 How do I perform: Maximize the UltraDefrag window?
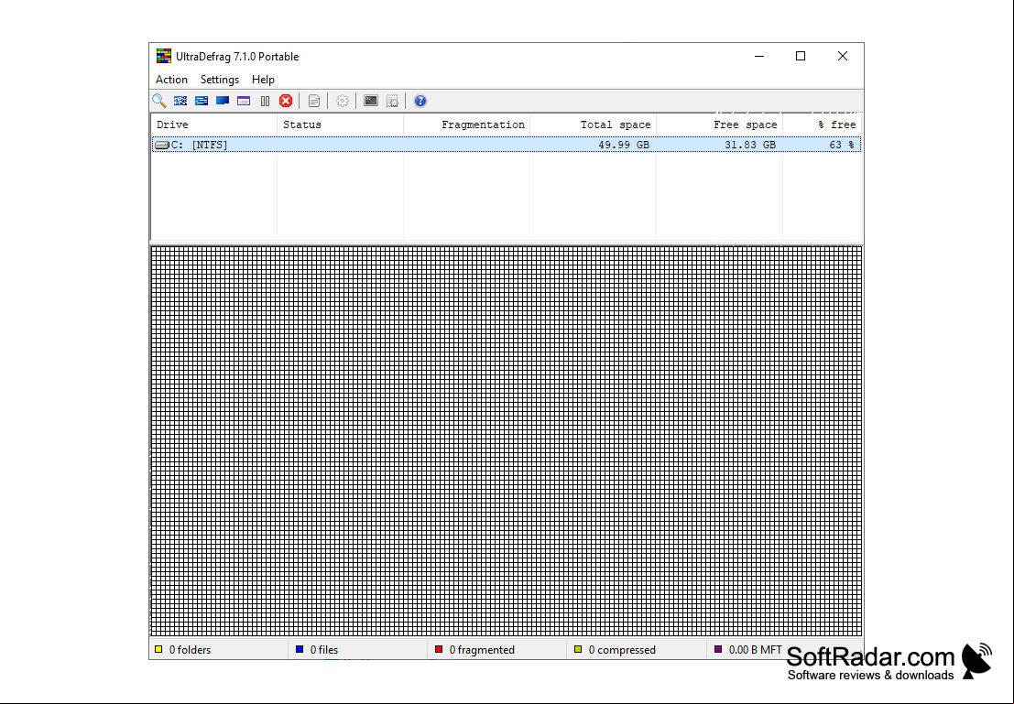(x=801, y=56)
